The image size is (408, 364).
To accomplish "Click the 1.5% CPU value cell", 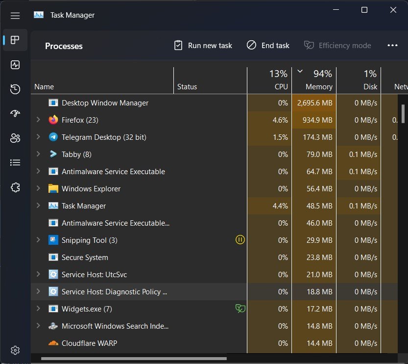I will pos(269,137).
